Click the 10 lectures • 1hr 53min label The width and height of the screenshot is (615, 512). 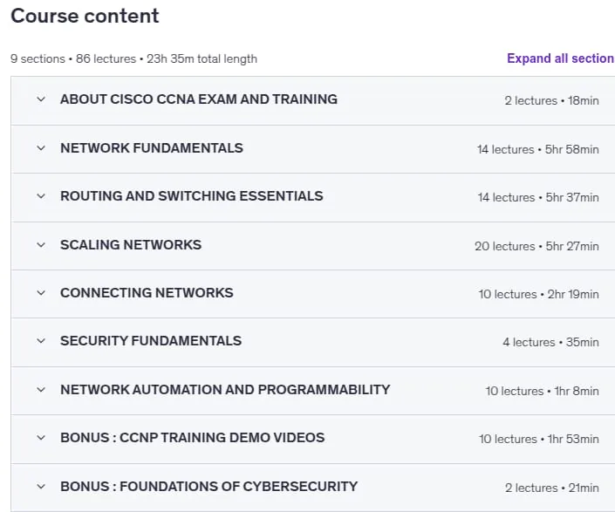point(538,439)
